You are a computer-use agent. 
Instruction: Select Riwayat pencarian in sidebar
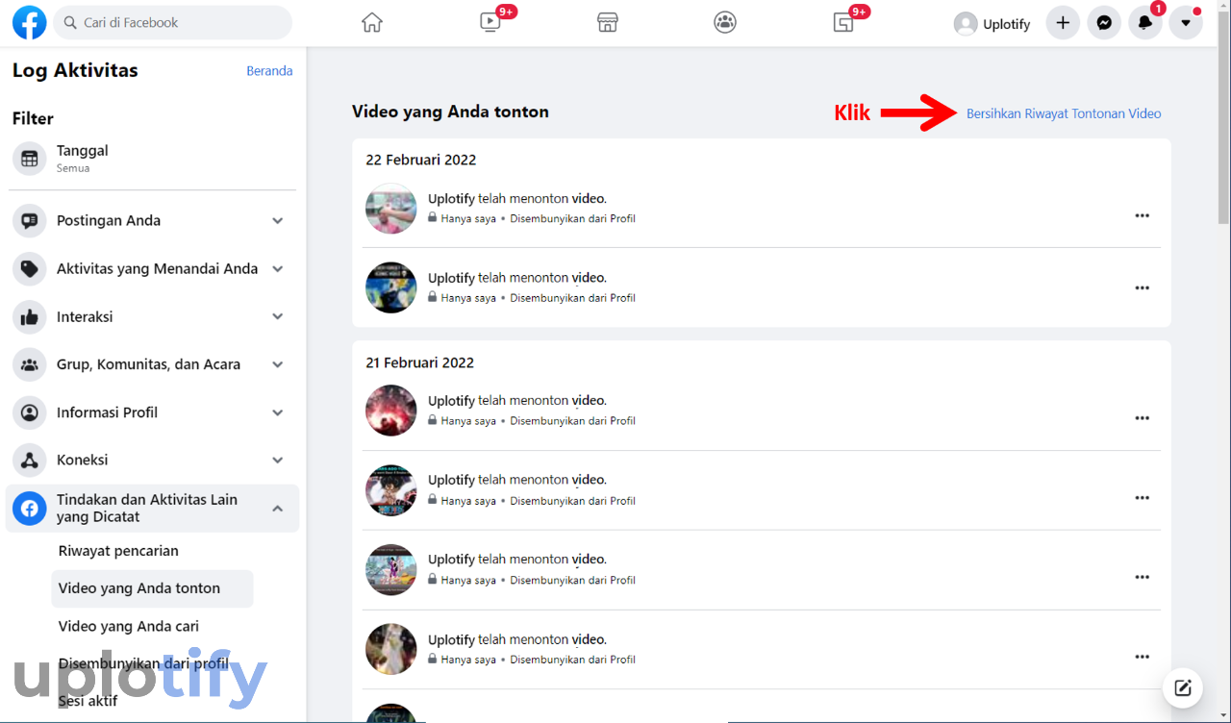tap(118, 551)
